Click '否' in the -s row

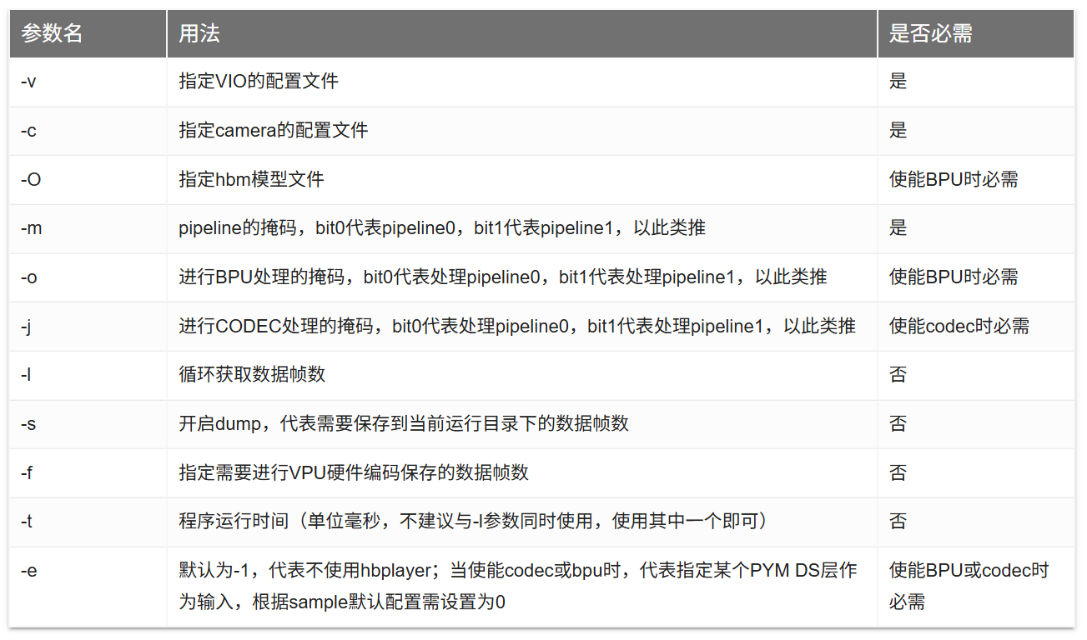pos(898,424)
